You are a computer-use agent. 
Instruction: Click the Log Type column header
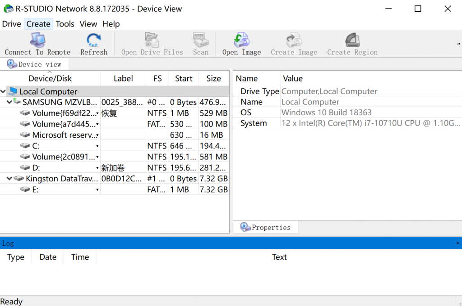point(16,257)
